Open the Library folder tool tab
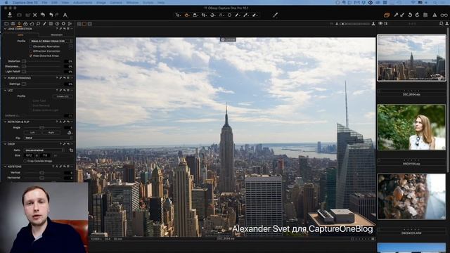The height and width of the screenshot is (253, 450). tap(6, 24)
